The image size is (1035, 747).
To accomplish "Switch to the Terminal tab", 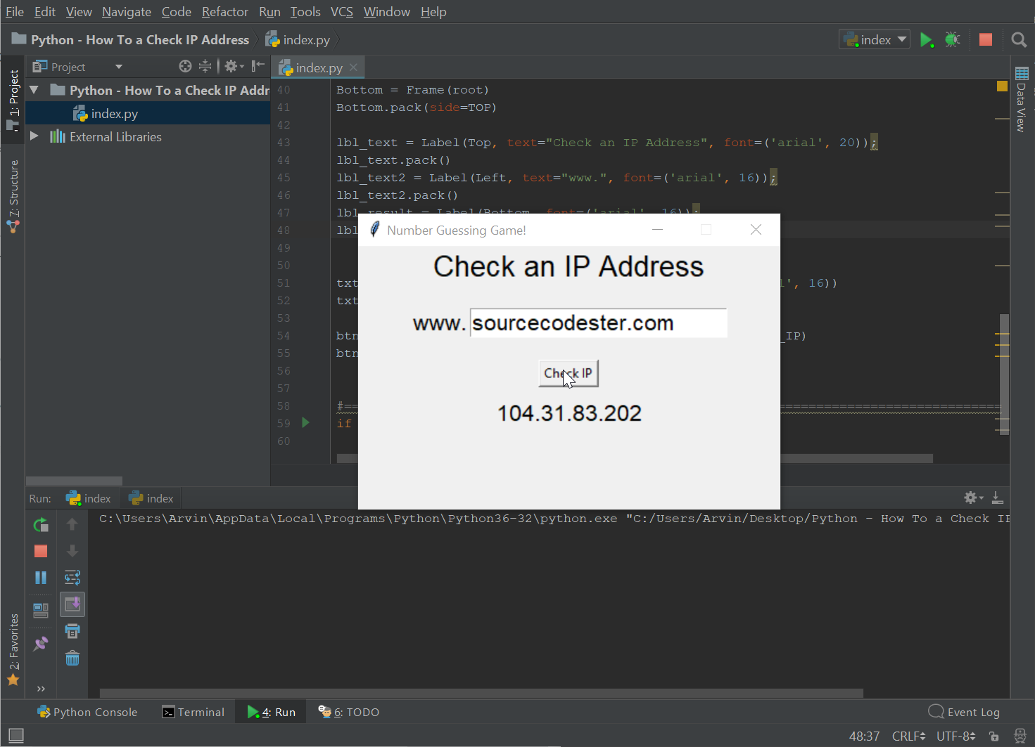I will tap(193, 711).
